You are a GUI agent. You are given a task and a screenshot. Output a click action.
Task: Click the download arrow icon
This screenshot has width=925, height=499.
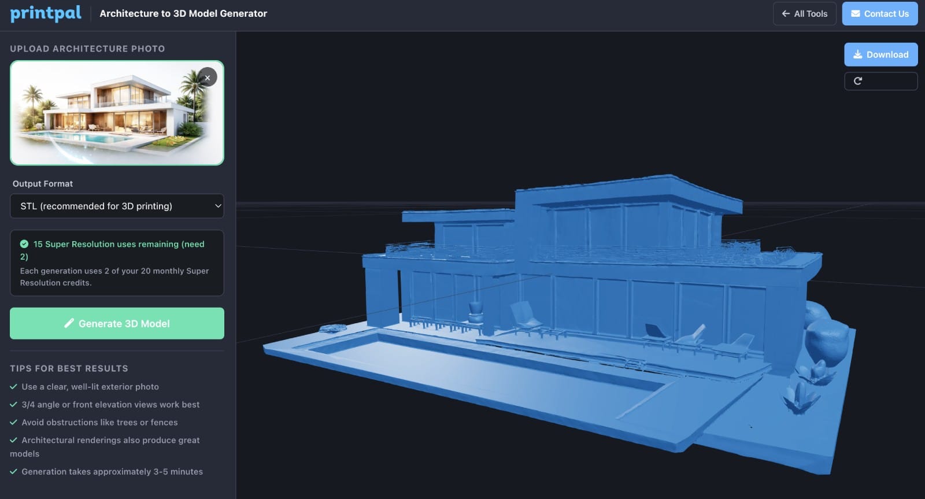coord(858,54)
